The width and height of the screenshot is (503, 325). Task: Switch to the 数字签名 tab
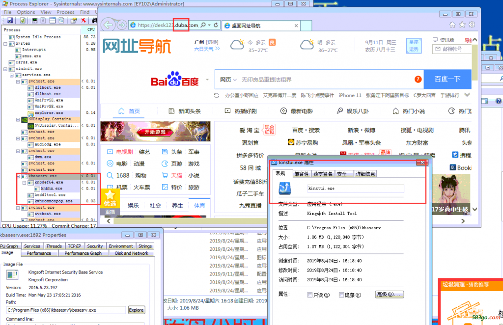323,174
